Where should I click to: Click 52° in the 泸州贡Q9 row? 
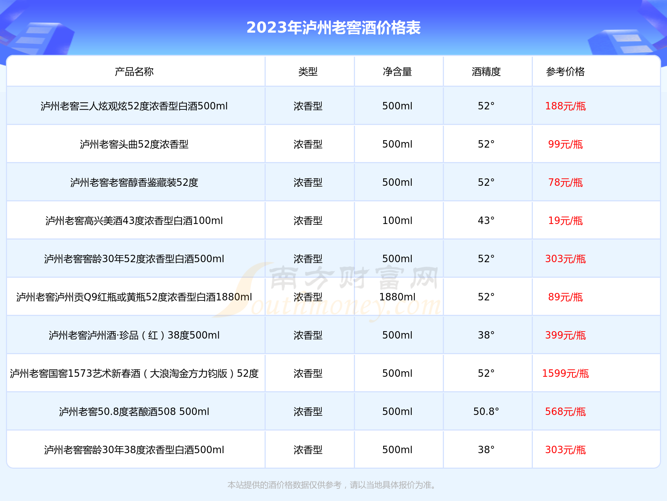(x=486, y=297)
